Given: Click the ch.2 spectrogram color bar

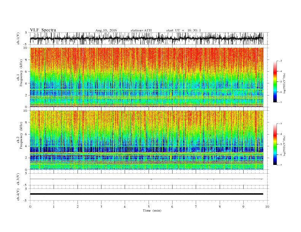Looking at the screenshot, I should click(275, 144).
